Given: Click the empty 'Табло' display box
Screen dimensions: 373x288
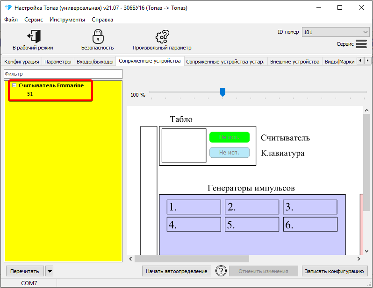Looking at the screenshot, I should [x=184, y=146].
